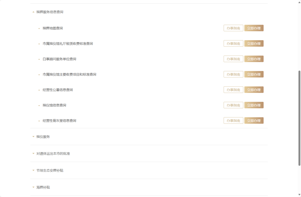The width and height of the screenshot is (301, 197).
Task: Open 办事指南 for 经营性公墓信息查询
Action: click(233, 90)
